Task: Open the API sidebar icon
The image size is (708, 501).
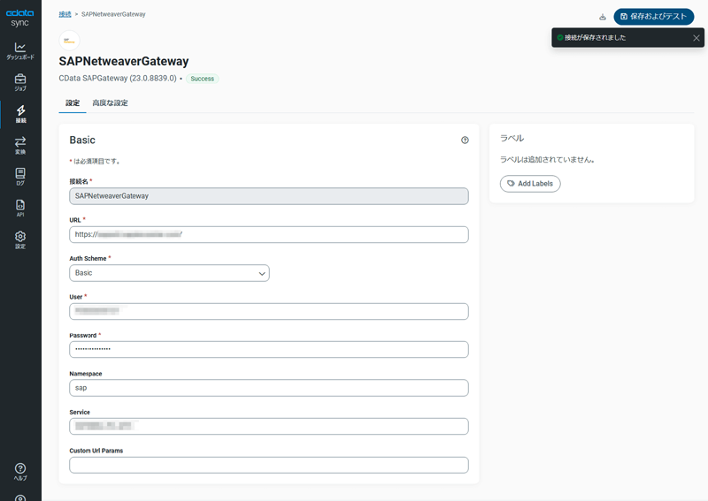Action: click(x=20, y=209)
